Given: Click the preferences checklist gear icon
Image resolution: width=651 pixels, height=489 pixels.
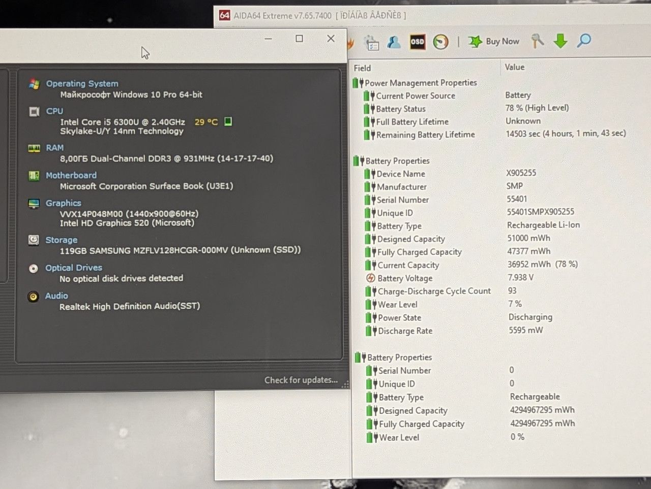Looking at the screenshot, I should coord(372,43).
